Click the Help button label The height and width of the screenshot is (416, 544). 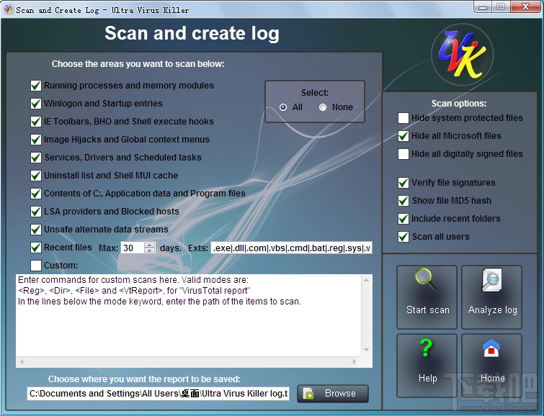427,378
